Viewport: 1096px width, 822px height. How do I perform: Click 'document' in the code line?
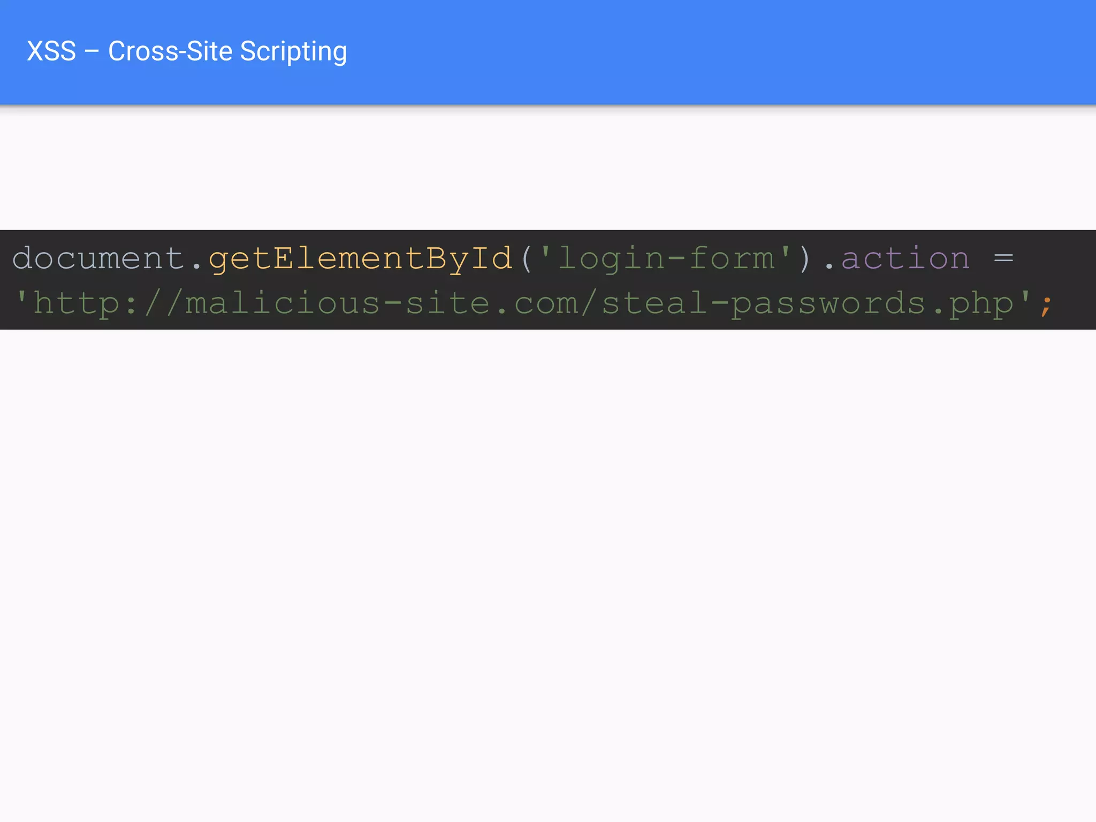coord(99,258)
